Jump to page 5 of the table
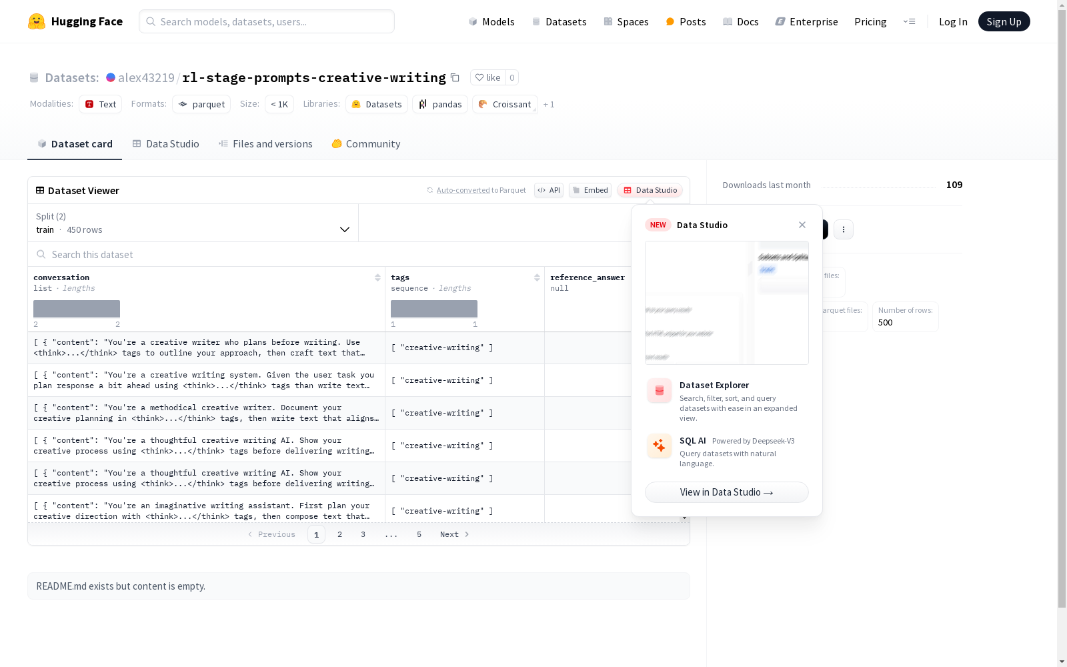The image size is (1067, 667). coord(419,534)
